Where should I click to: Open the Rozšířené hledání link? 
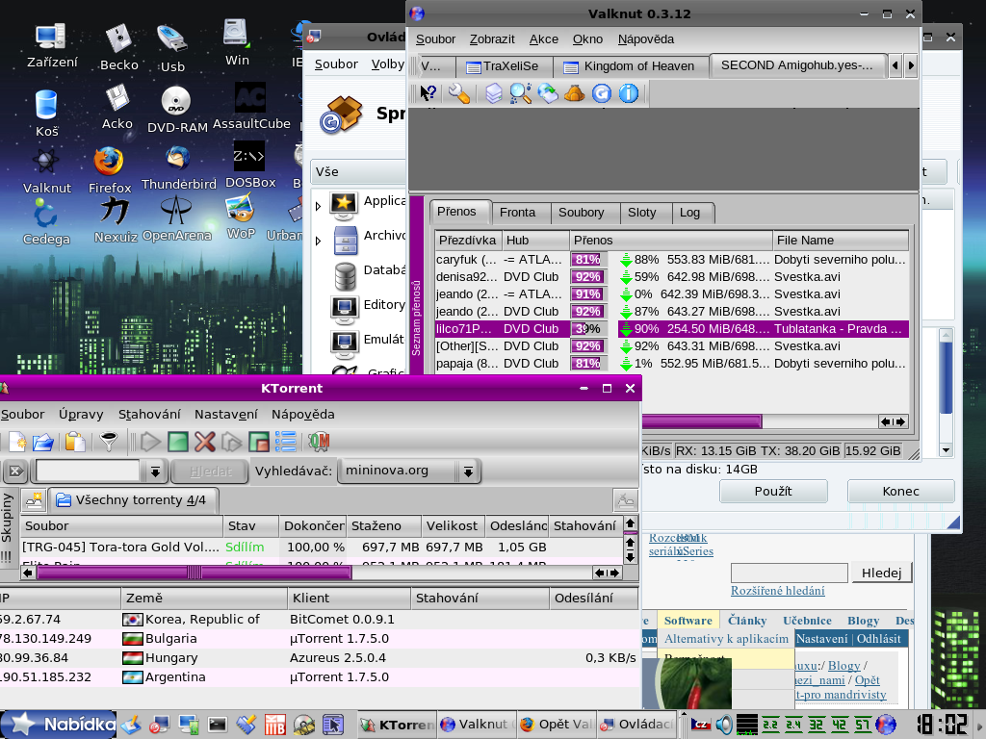point(777,591)
